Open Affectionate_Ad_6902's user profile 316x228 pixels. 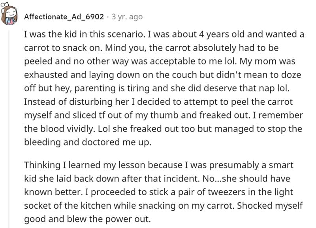coord(64,17)
